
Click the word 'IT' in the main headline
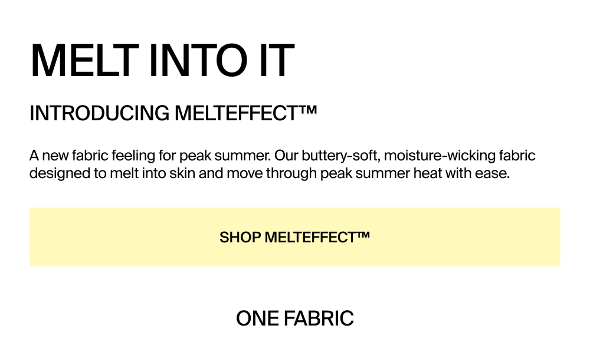point(277,61)
